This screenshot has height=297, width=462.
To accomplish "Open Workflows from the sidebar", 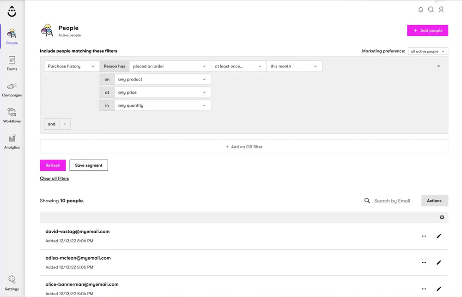I will 12,115.
